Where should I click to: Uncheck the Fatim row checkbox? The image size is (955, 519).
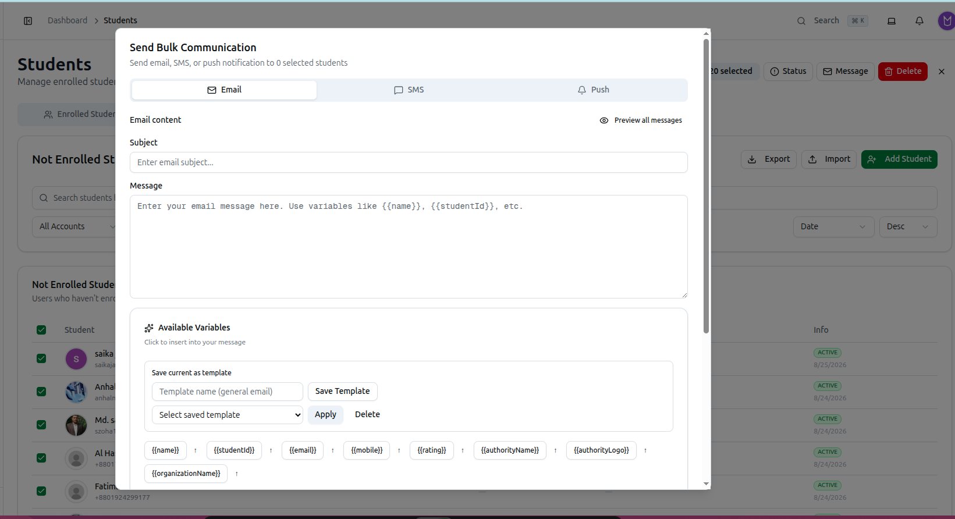[41, 491]
